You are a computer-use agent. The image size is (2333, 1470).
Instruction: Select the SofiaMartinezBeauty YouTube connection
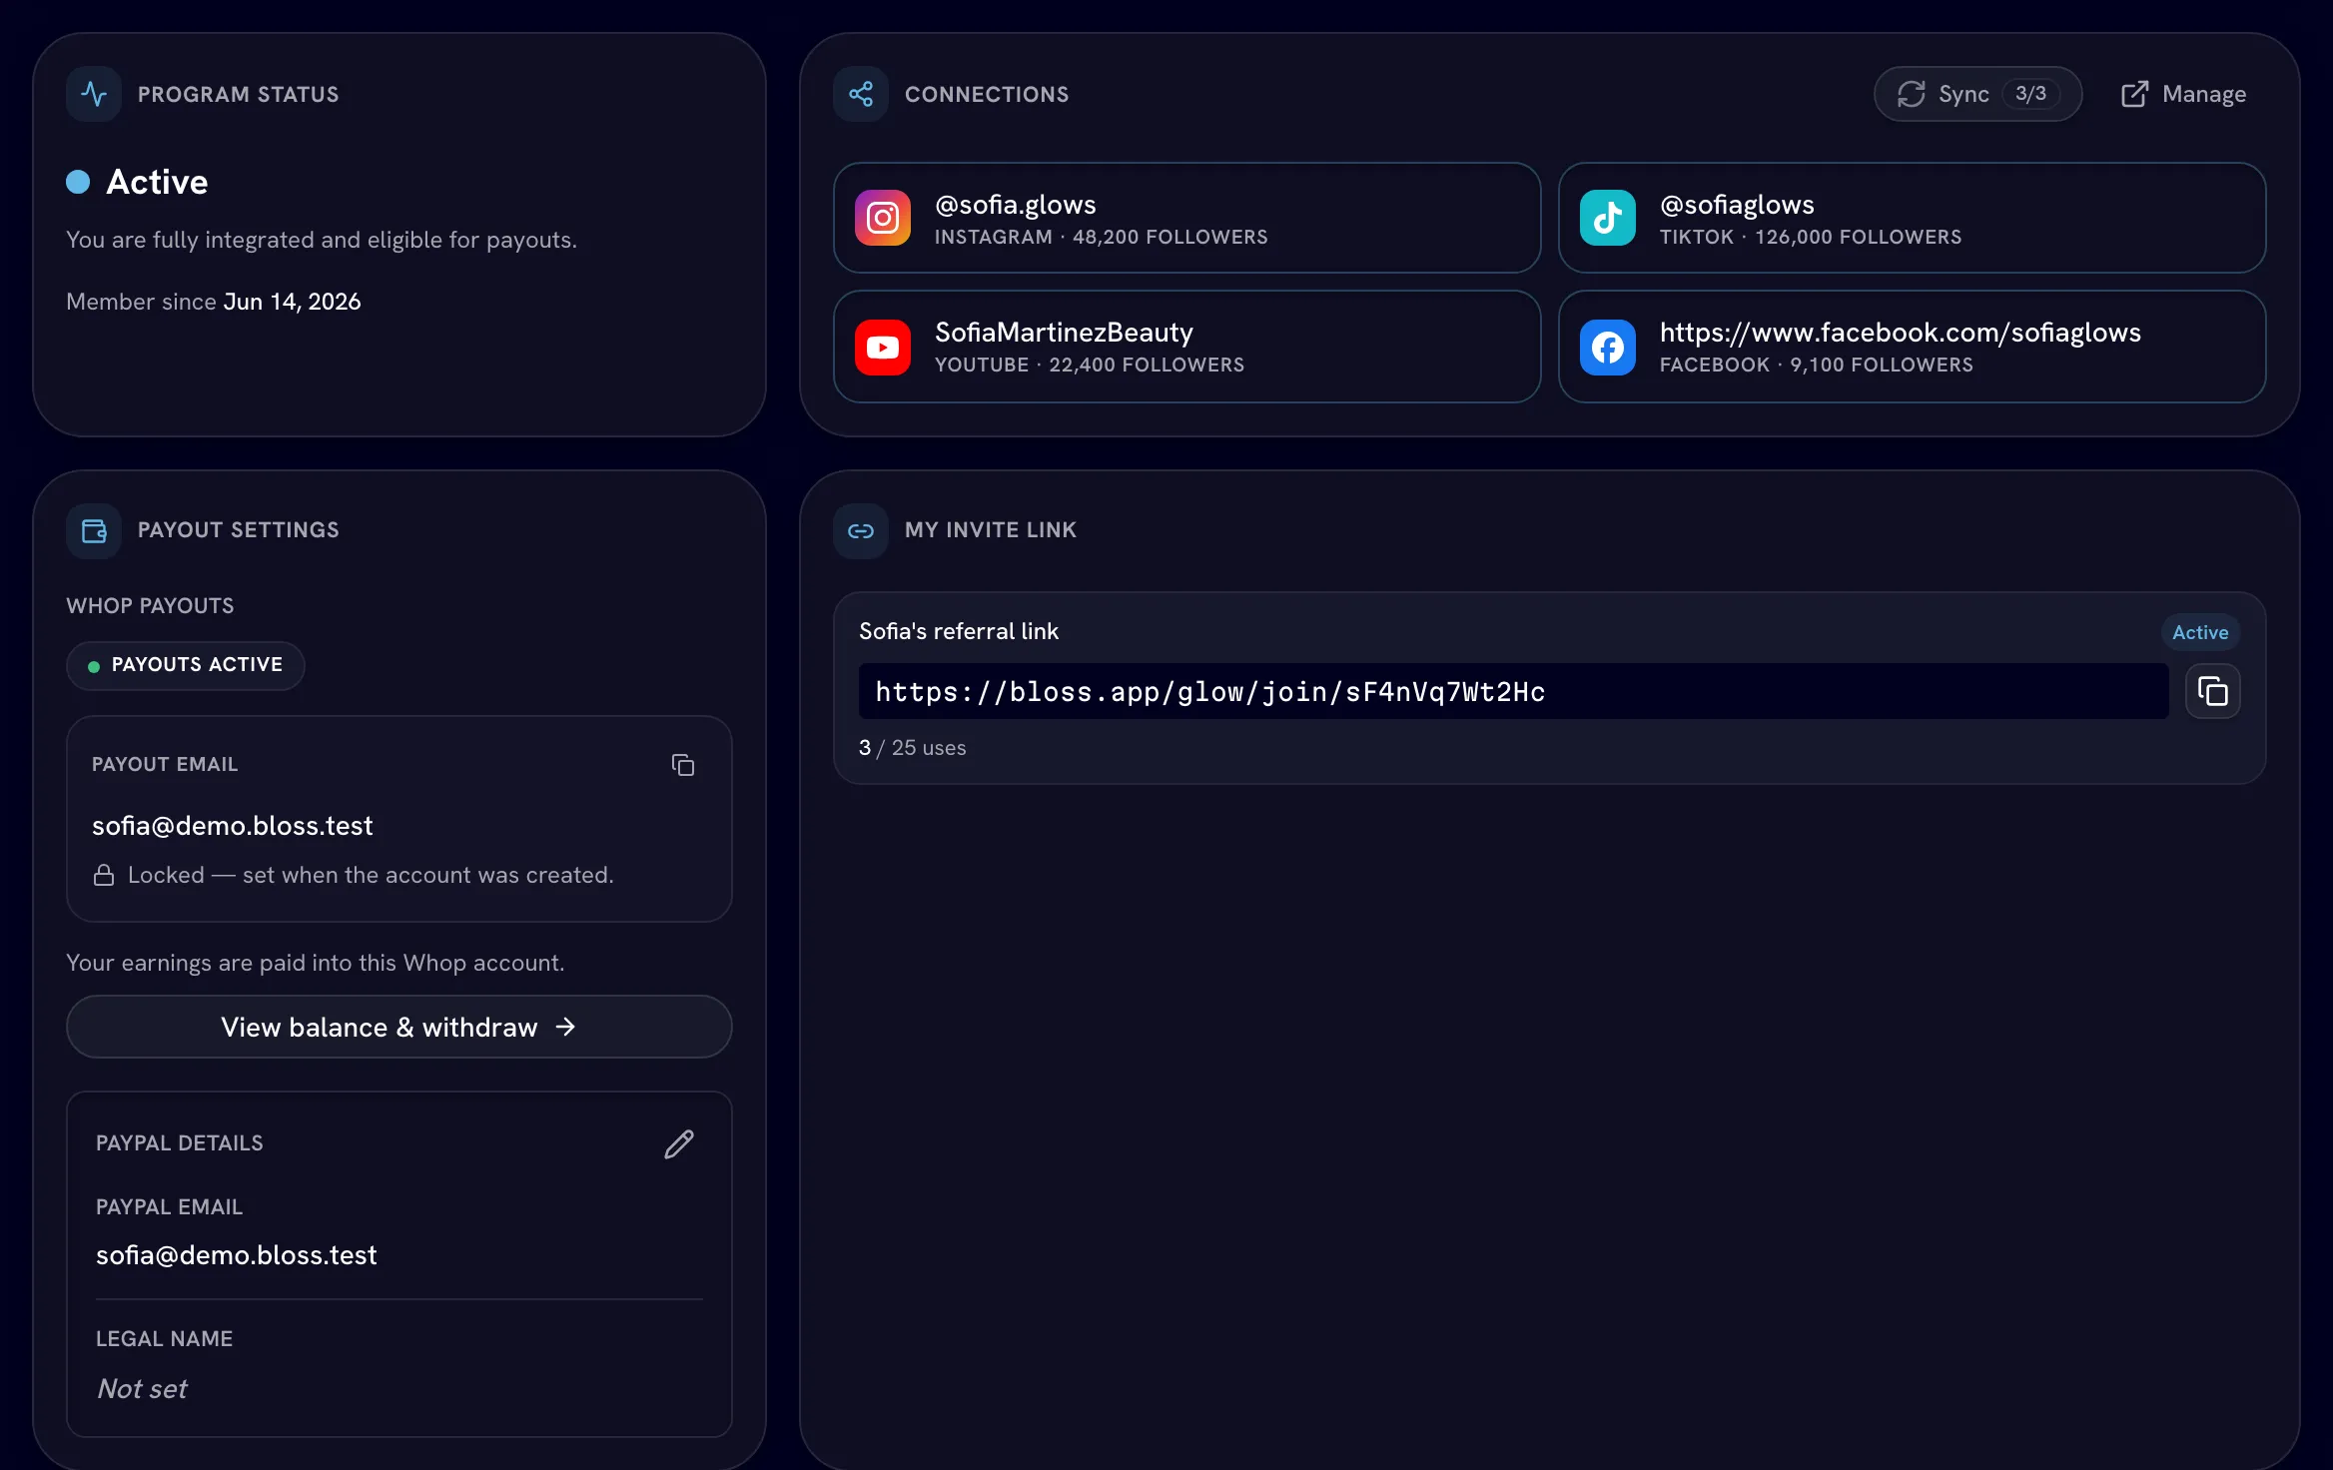point(1187,347)
